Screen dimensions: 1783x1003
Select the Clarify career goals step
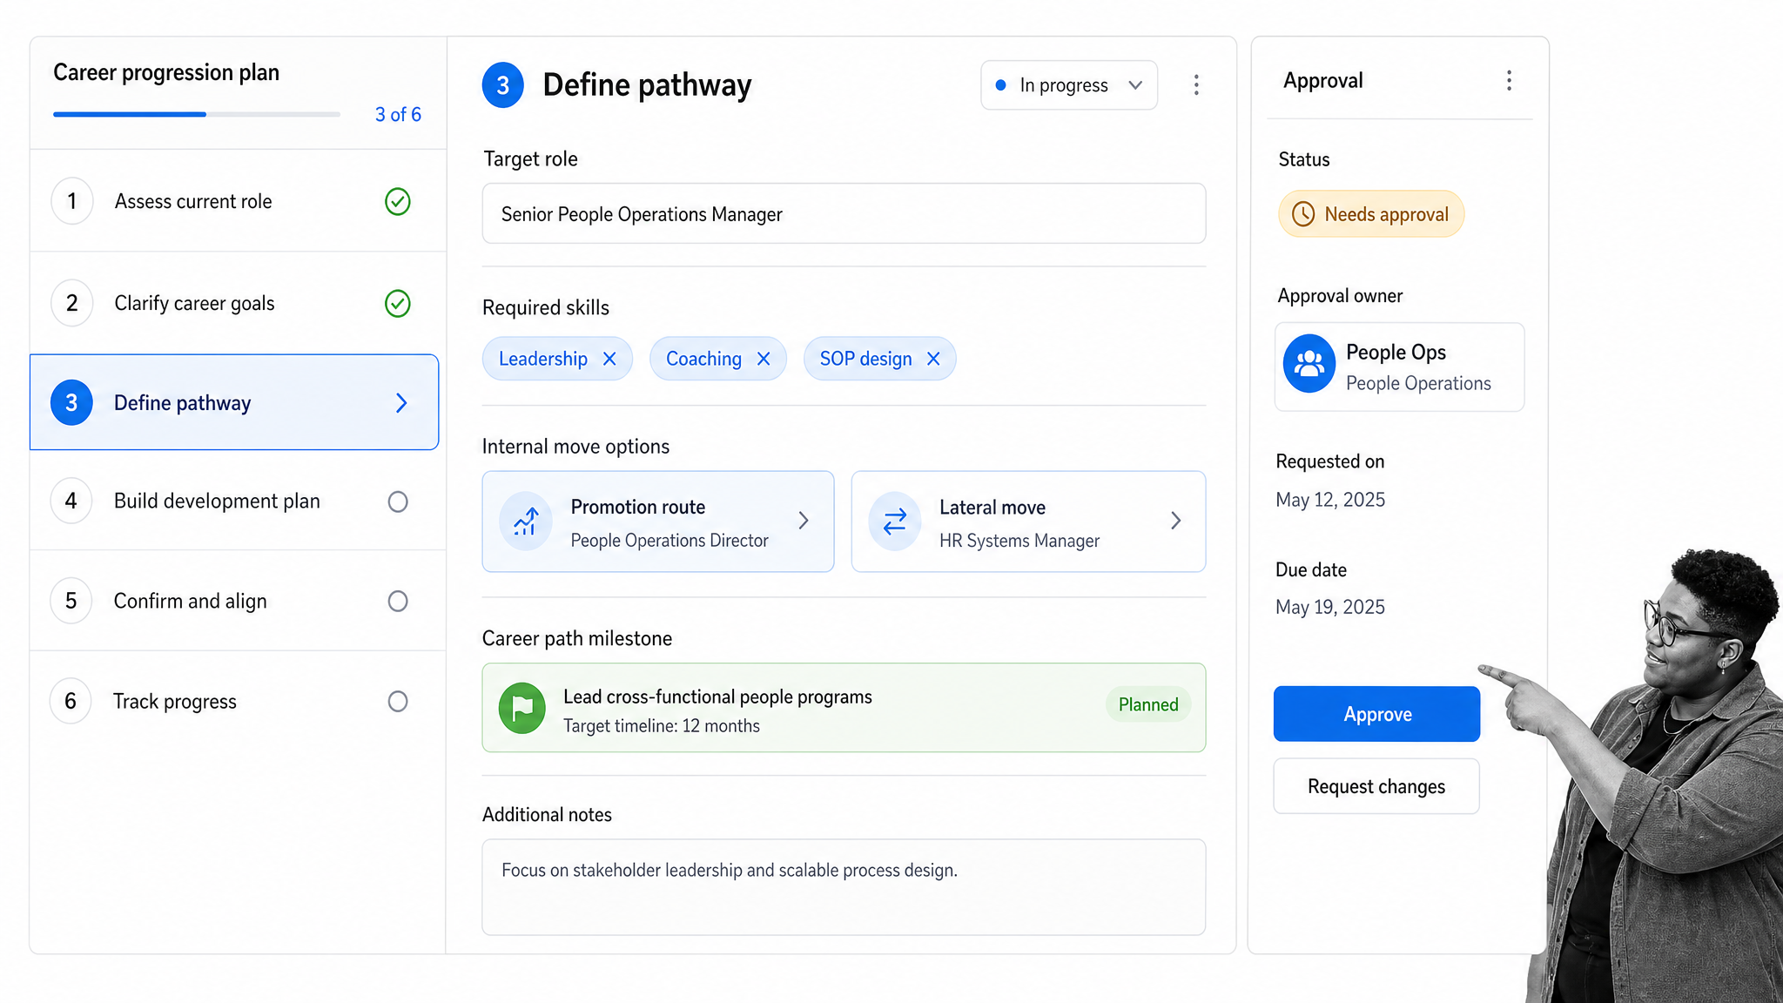[x=238, y=303]
